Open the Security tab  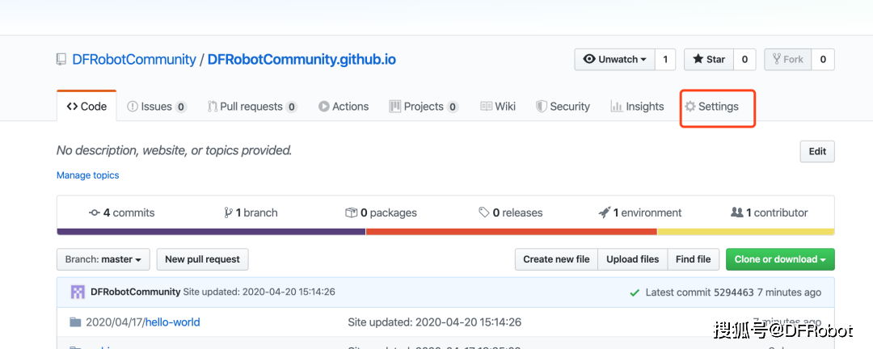coord(563,107)
